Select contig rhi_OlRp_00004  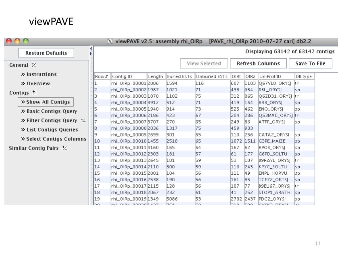tap(129, 103)
